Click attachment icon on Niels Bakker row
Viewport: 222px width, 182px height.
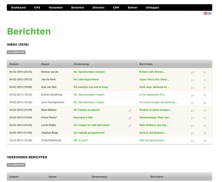130,110
